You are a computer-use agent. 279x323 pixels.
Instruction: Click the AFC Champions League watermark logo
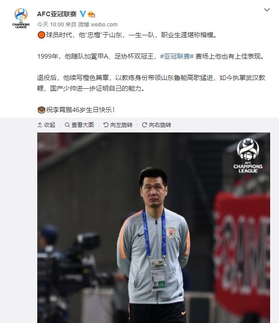248,156
